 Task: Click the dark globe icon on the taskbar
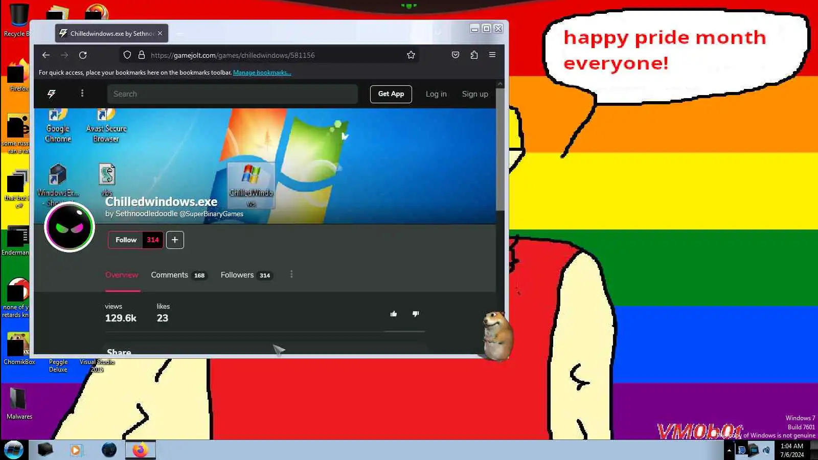pos(109,450)
